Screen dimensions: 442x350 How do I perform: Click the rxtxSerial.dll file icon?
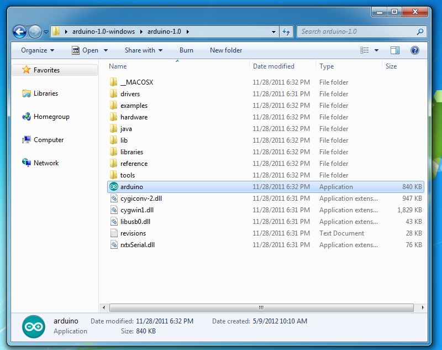[x=114, y=245]
